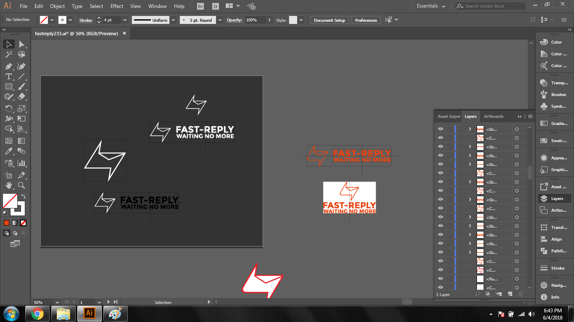Select the Eyedropper tool
The image size is (574, 322).
click(x=8, y=151)
